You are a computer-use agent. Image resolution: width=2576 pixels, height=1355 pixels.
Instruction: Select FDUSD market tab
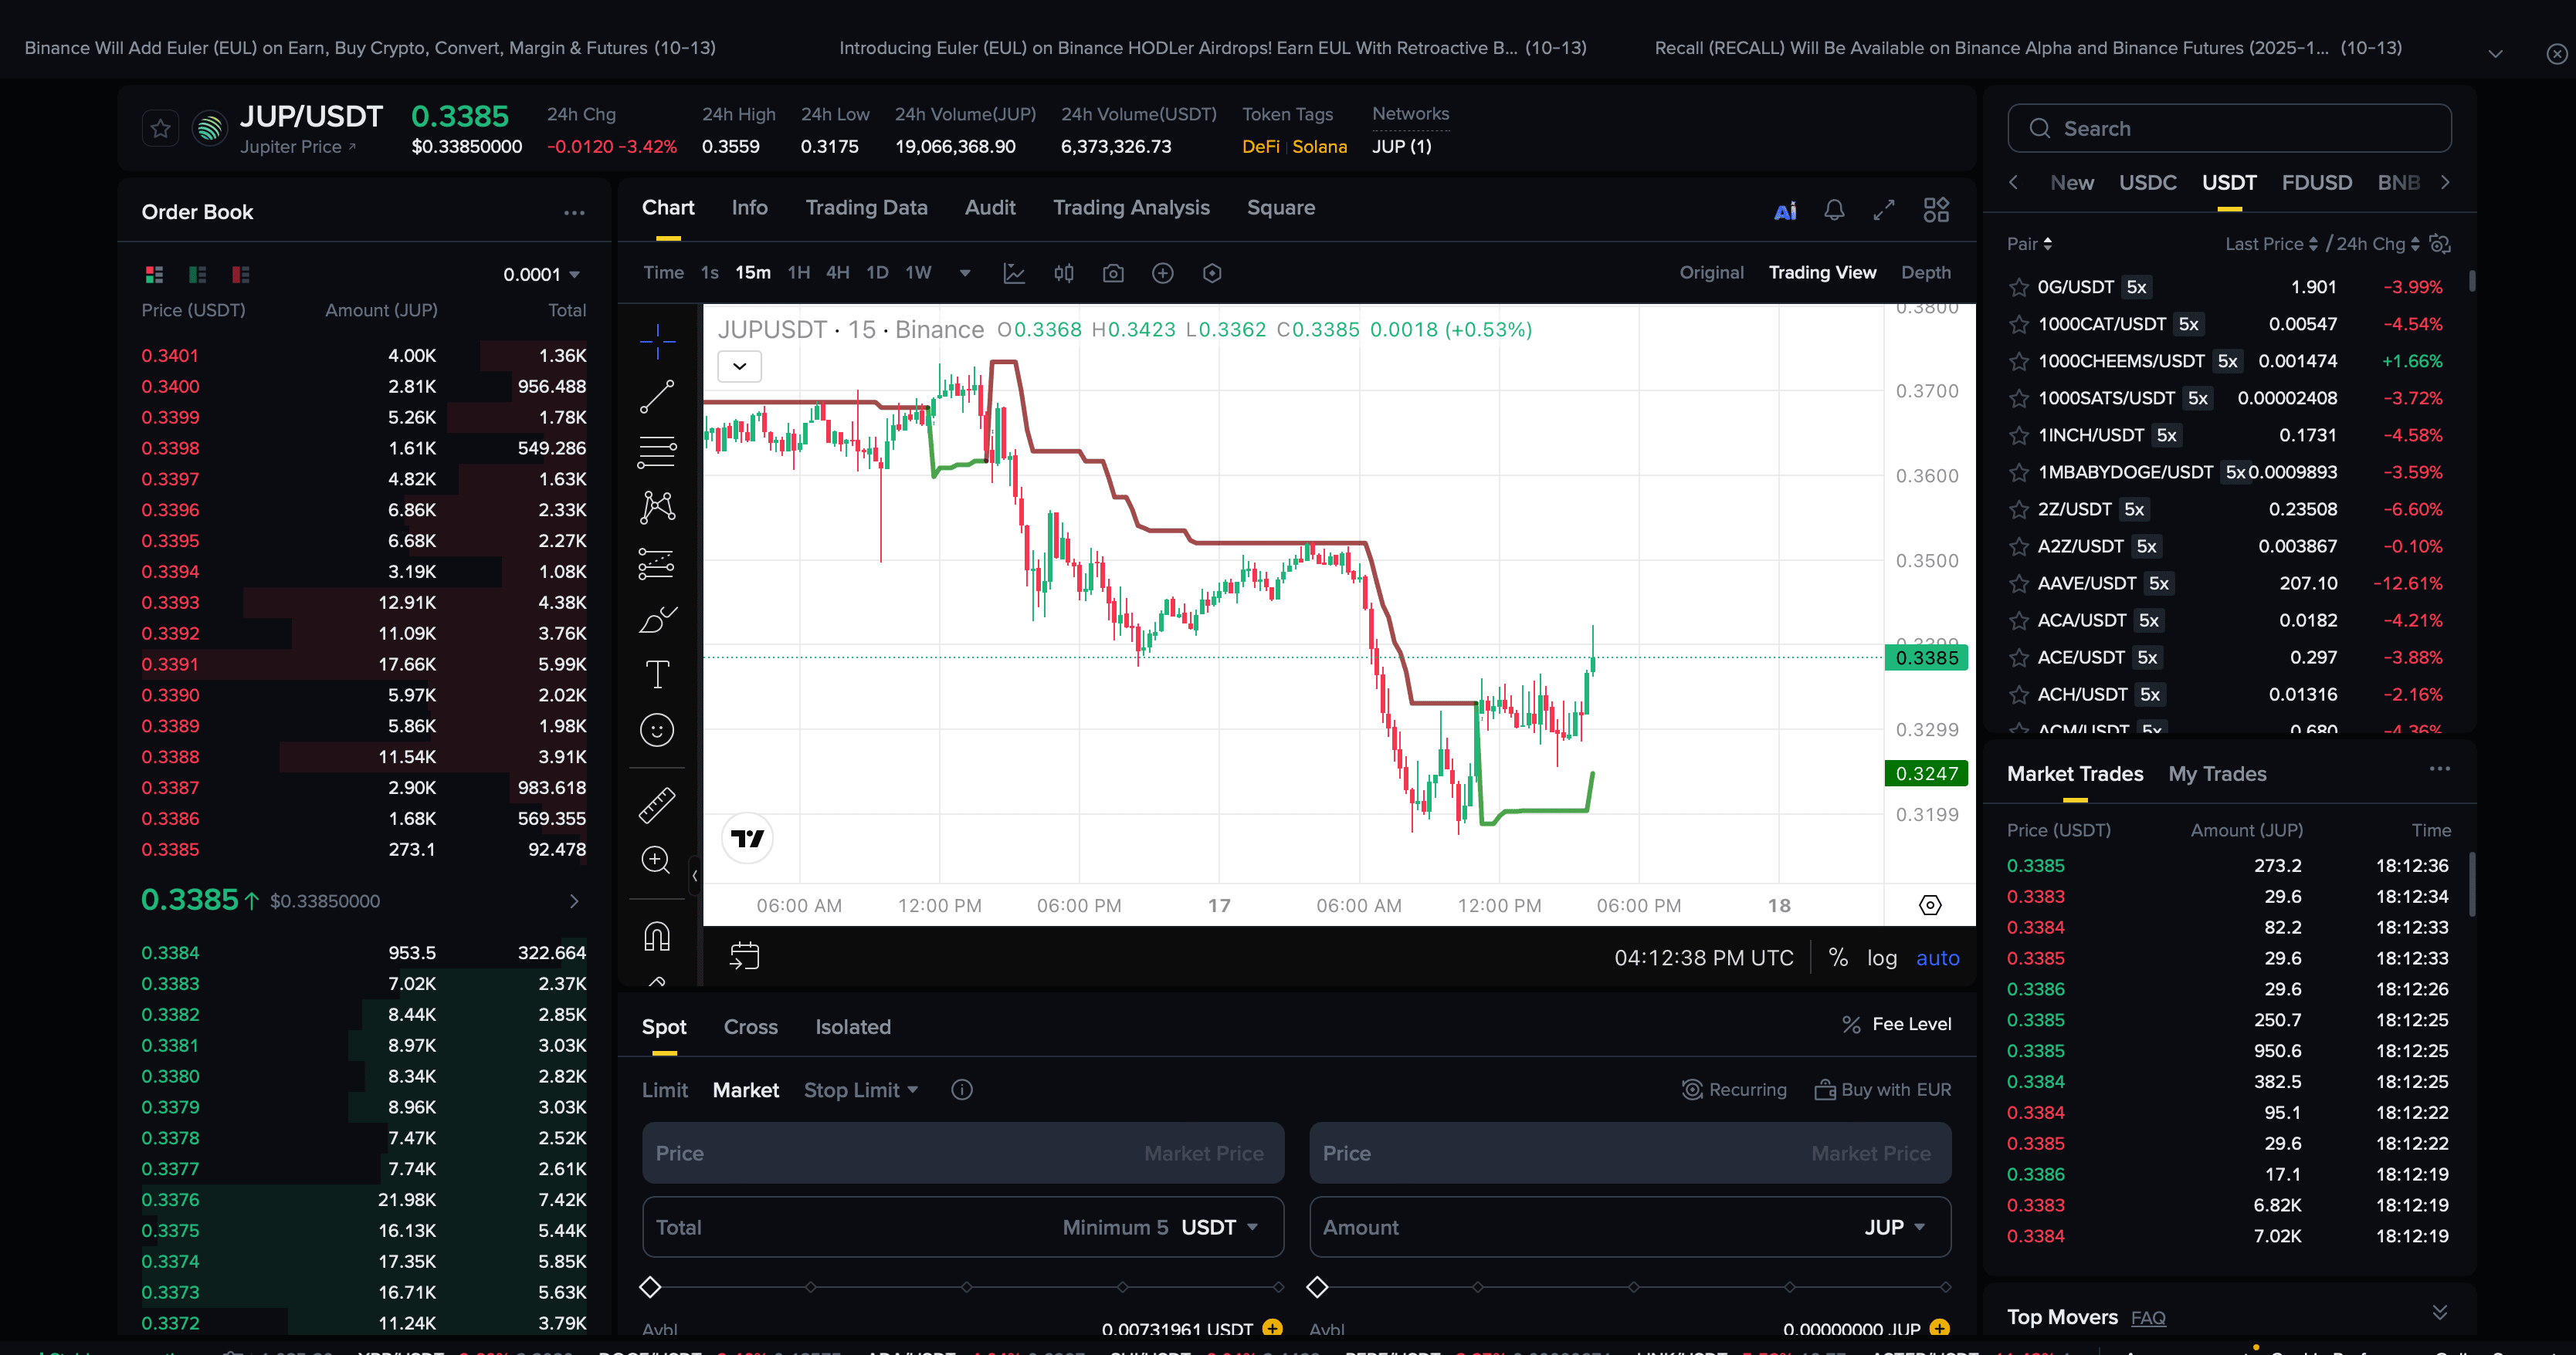point(2316,183)
